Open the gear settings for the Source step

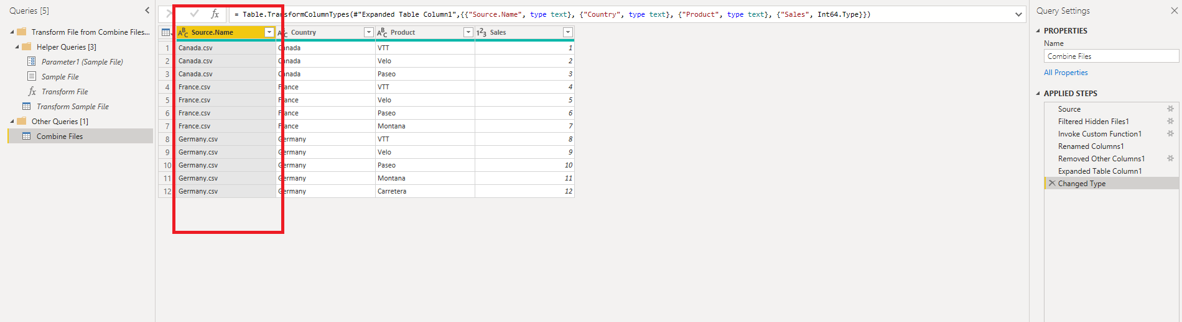click(1170, 109)
